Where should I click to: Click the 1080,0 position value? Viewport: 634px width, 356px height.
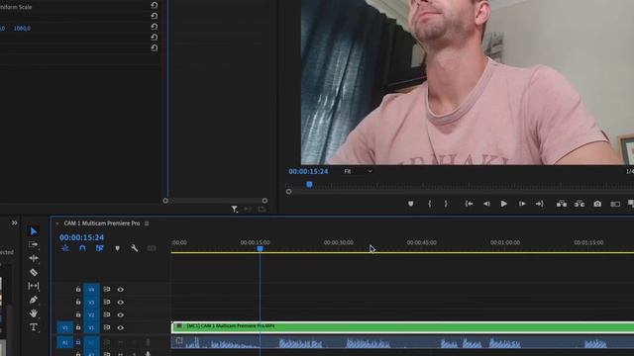[x=22, y=29]
